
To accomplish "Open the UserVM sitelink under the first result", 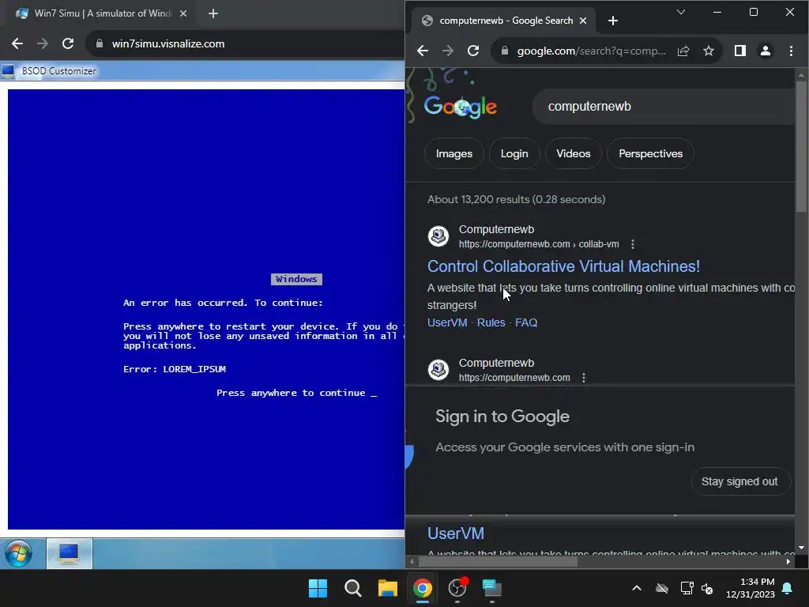I will [447, 322].
